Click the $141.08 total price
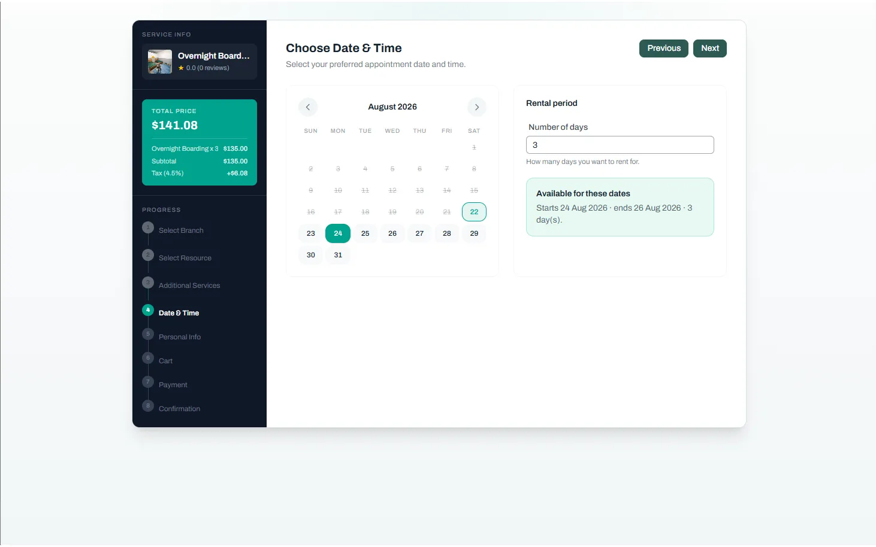The height and width of the screenshot is (547, 876). 174,125
